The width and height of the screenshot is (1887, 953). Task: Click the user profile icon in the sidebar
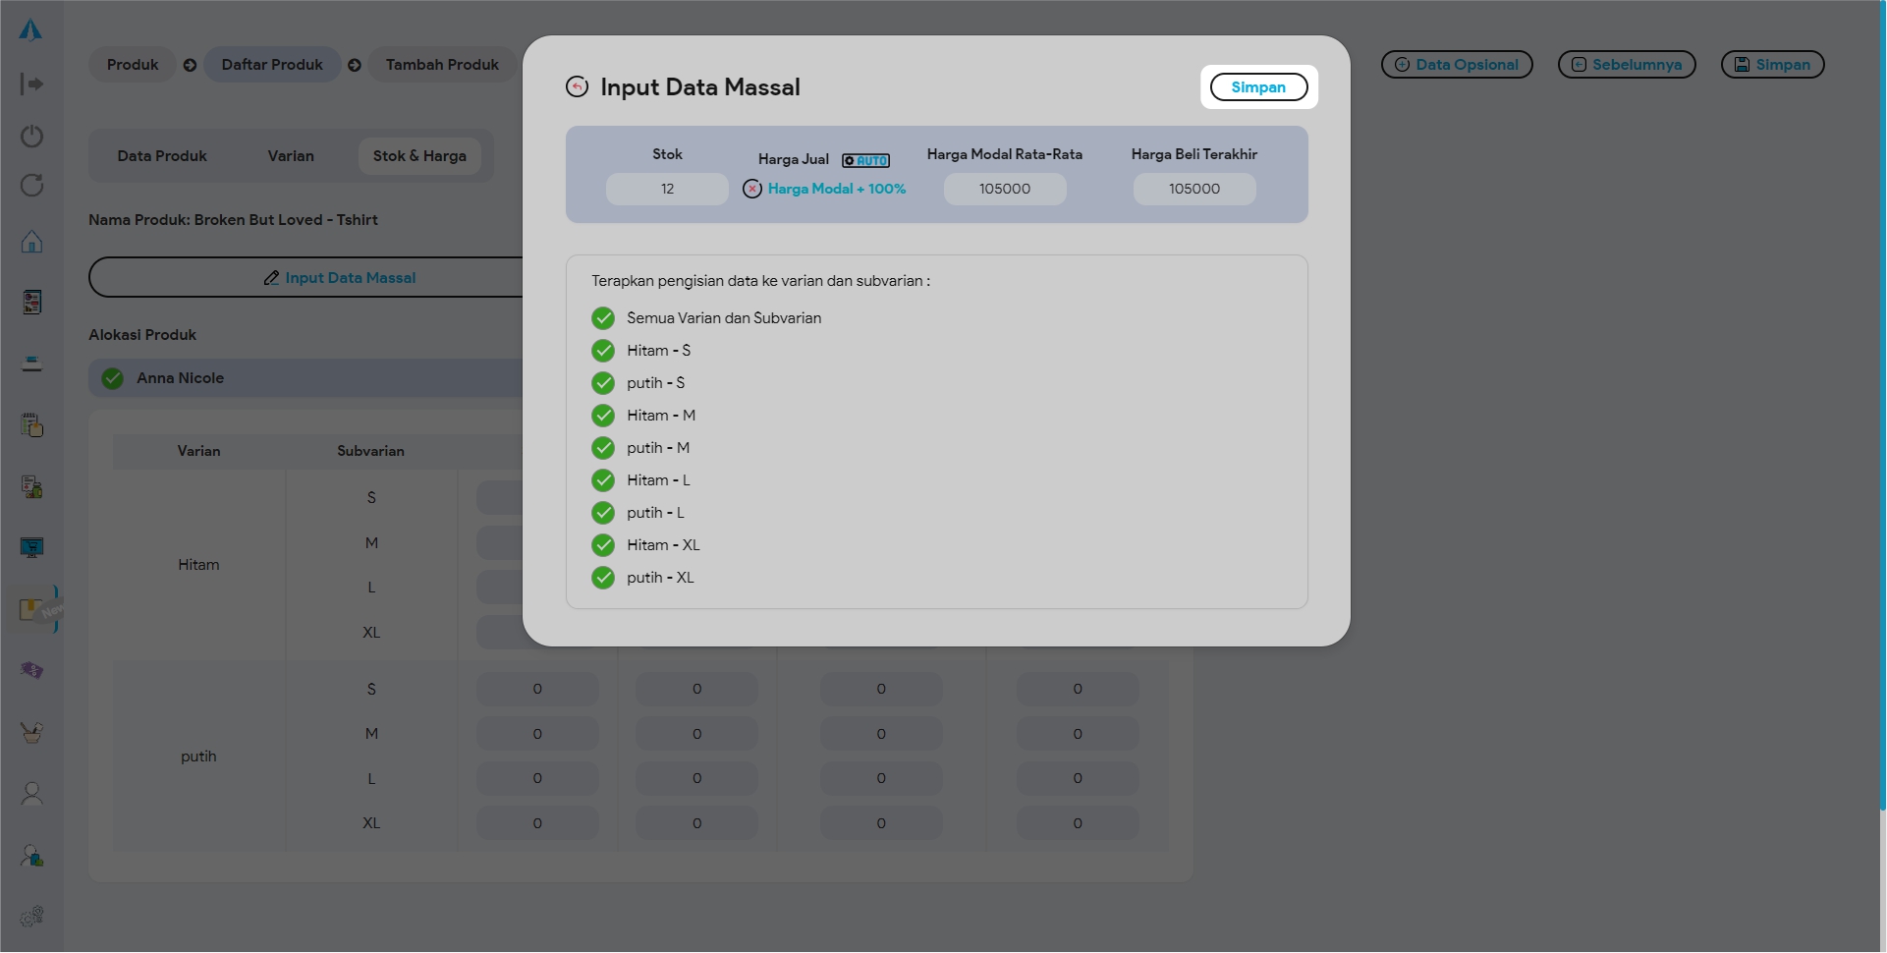tap(31, 794)
